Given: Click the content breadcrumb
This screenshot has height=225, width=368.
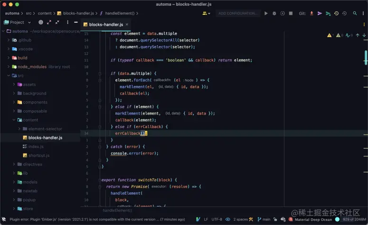Looking at the screenshot, I should (45, 13).
